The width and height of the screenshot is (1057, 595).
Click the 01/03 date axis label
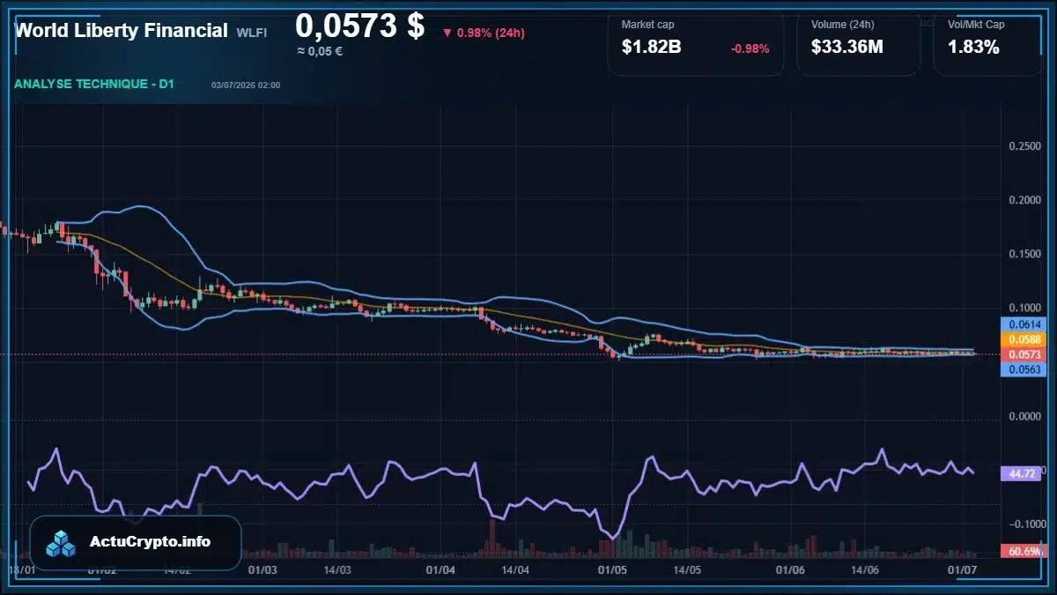point(262,570)
